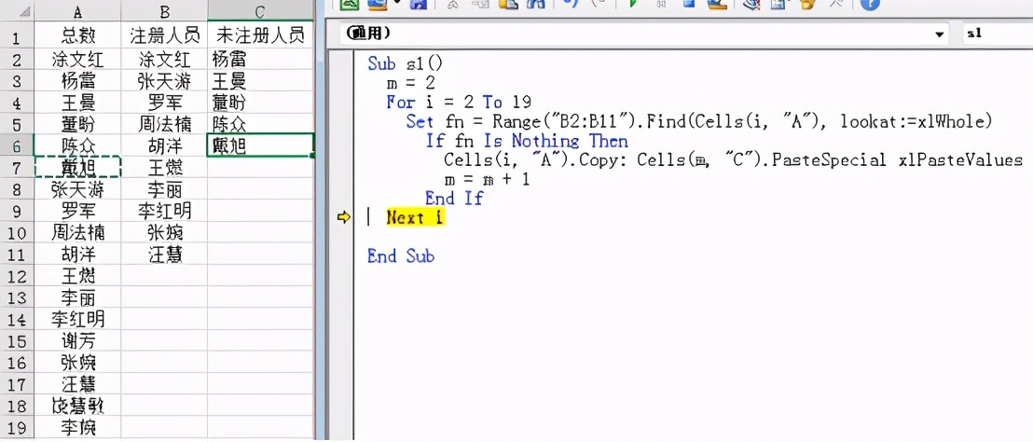Select cell B9 containing 李红明
The height and width of the screenshot is (442, 1033).
164,212
